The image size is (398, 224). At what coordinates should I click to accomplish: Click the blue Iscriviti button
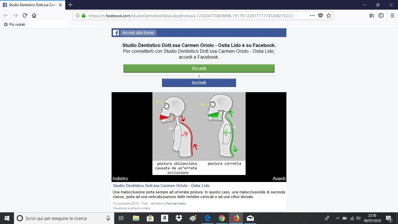199,83
